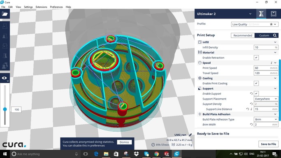
Task: Reset Brim Width with revert icon
Action: click(x=251, y=125)
